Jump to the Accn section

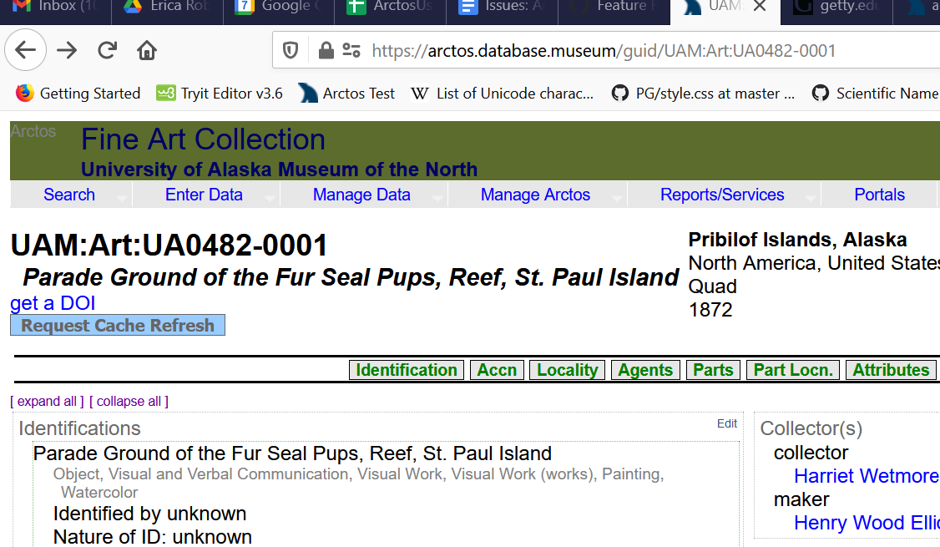pyautogui.click(x=497, y=370)
